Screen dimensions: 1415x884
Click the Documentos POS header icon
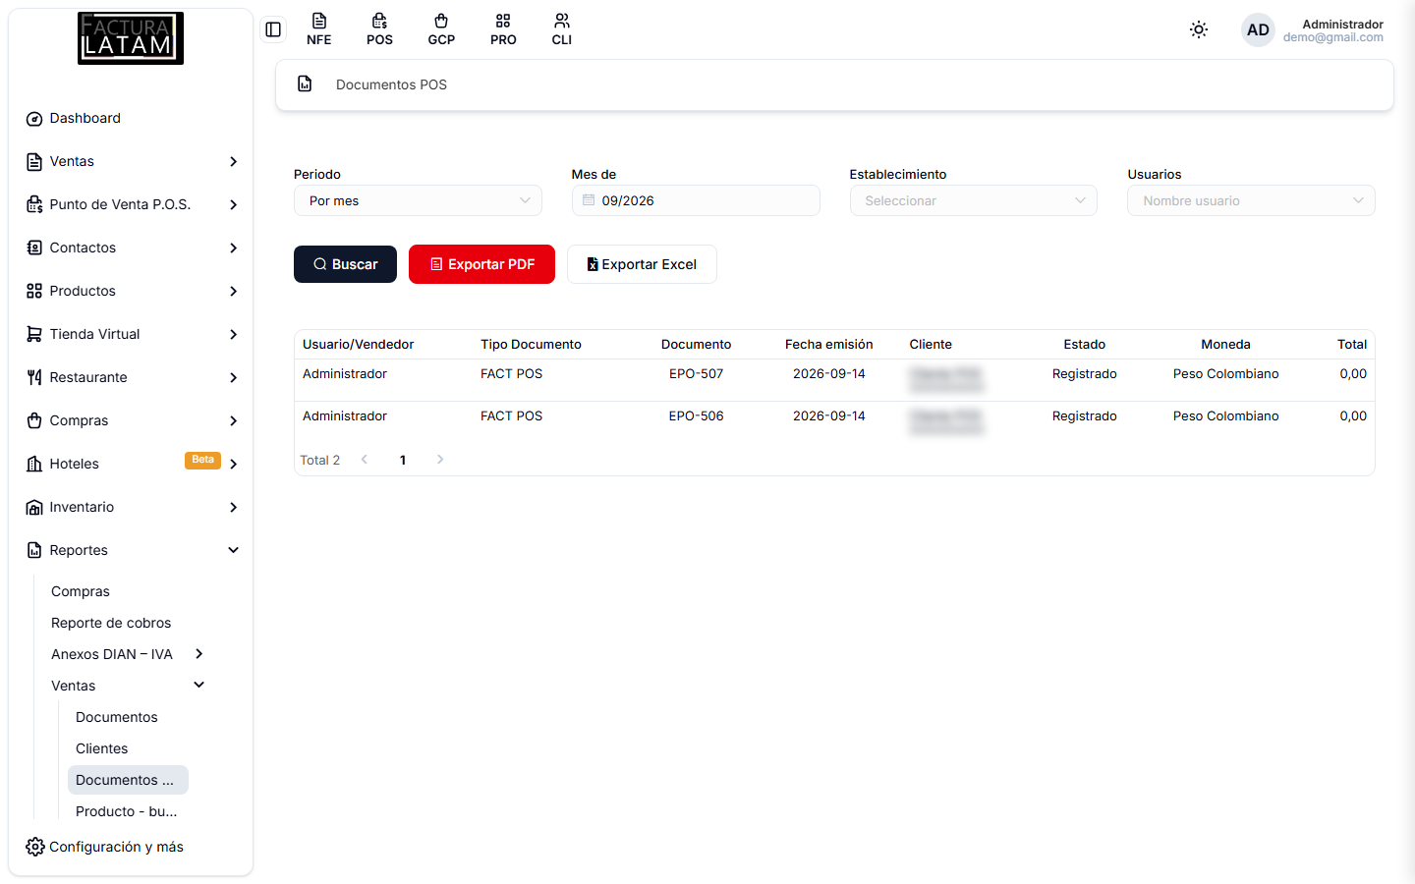[x=305, y=84]
